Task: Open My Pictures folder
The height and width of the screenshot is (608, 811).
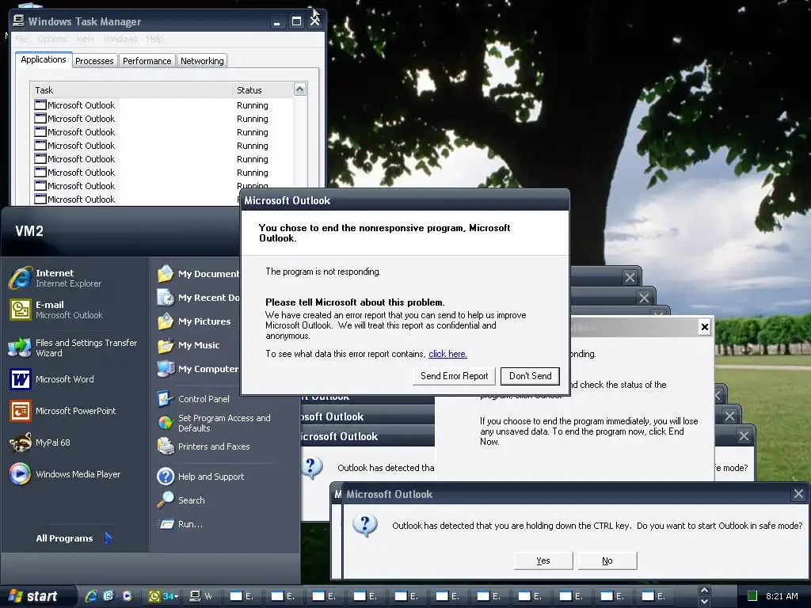Action: [194, 321]
